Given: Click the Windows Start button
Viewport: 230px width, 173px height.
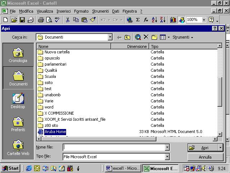Looking at the screenshot, I should tap(10, 168).
